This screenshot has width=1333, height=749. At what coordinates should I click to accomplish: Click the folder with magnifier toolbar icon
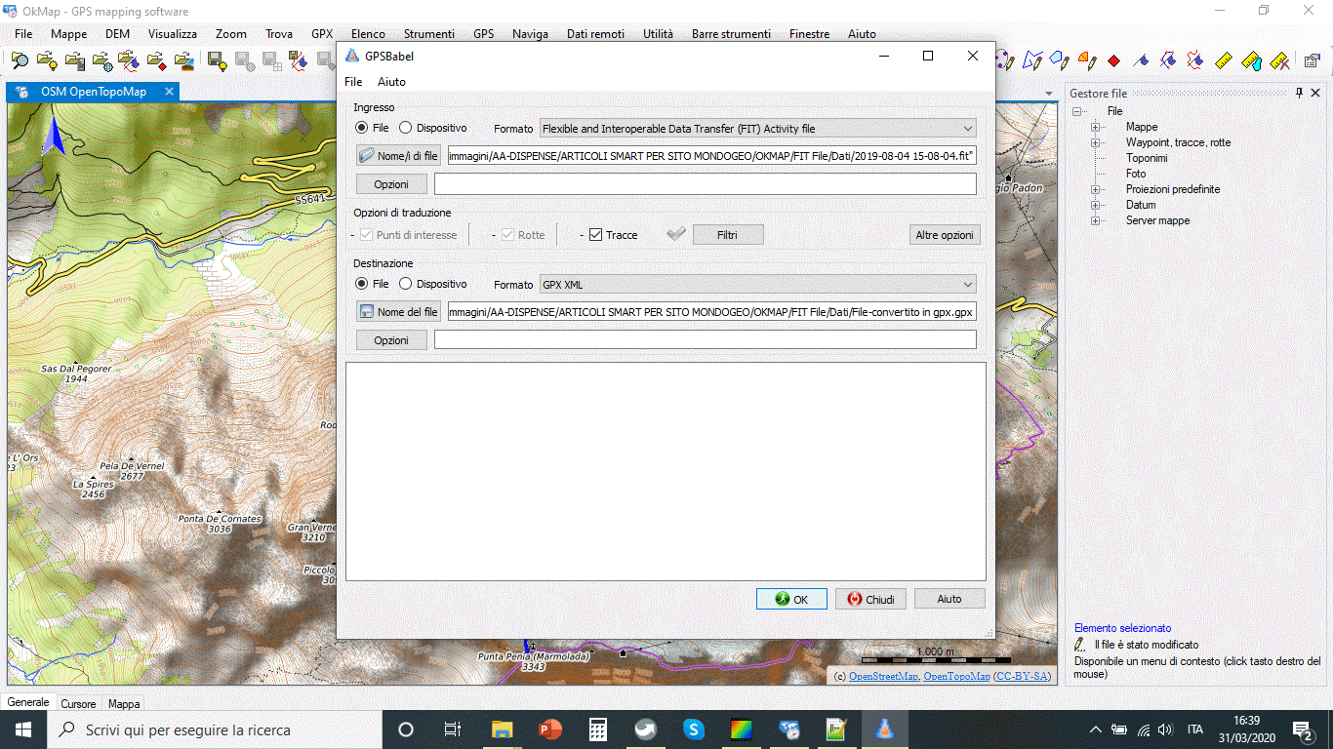point(20,61)
